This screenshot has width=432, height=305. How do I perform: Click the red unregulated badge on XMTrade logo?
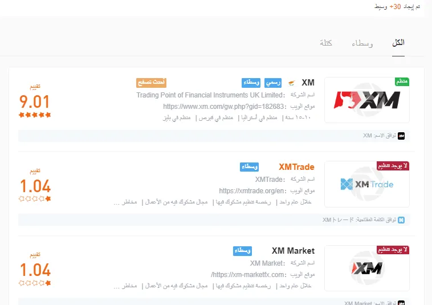(x=393, y=166)
